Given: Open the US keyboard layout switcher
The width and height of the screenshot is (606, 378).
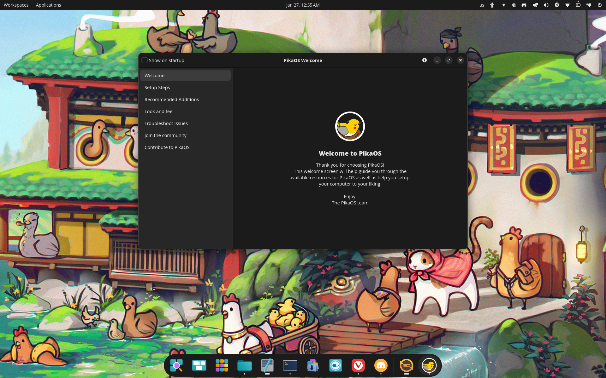Looking at the screenshot, I should pyautogui.click(x=481, y=5).
